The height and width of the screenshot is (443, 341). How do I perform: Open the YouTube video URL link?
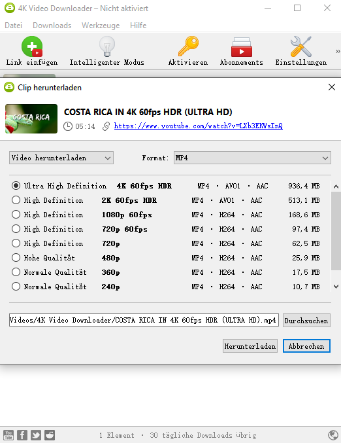pos(199,126)
